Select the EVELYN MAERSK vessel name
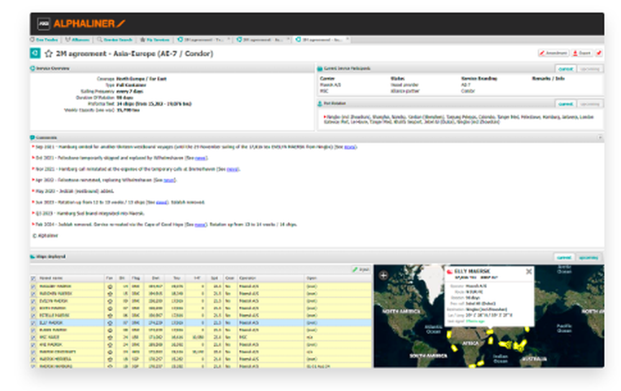Screen dimensions: 621x391 (x=53, y=301)
